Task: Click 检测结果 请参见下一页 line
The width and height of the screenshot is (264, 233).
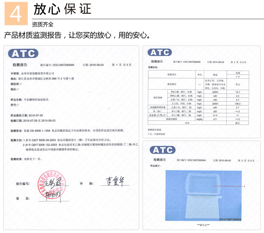Action: [x=26, y=159]
